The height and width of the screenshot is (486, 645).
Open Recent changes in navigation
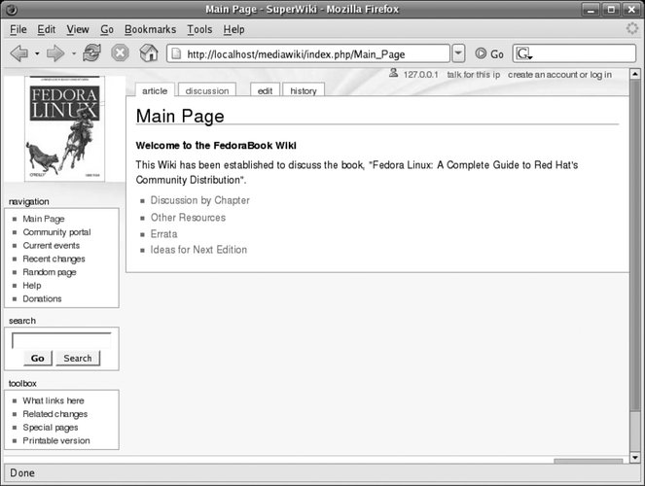[x=54, y=259]
